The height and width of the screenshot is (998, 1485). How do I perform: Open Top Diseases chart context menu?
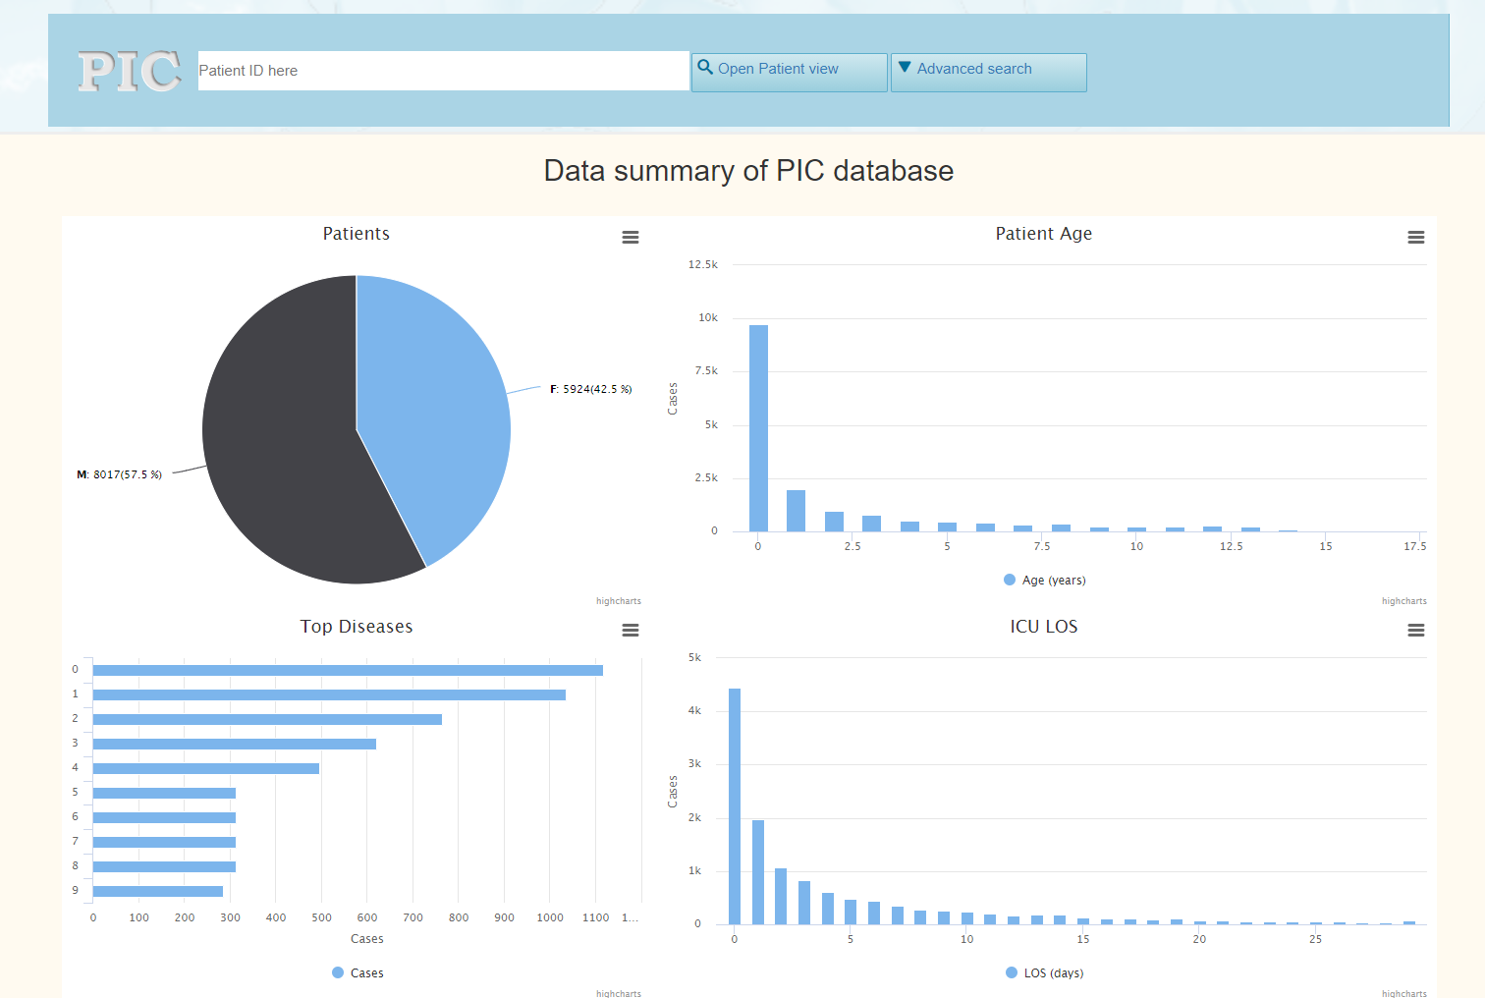pos(631,631)
